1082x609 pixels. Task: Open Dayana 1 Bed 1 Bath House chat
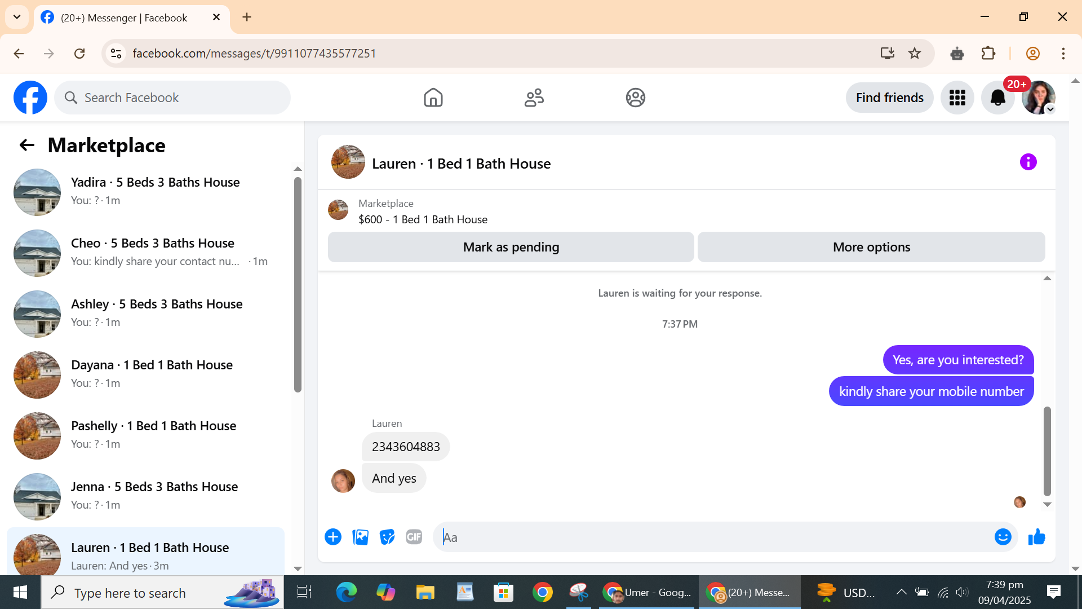coord(145,374)
